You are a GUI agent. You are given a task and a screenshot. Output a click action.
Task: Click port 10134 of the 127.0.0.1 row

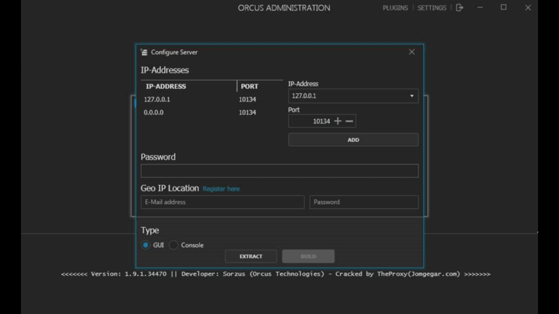[x=247, y=99]
